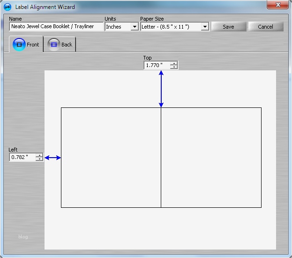292x258 pixels.
Task: Click the Save button
Action: (x=229, y=27)
